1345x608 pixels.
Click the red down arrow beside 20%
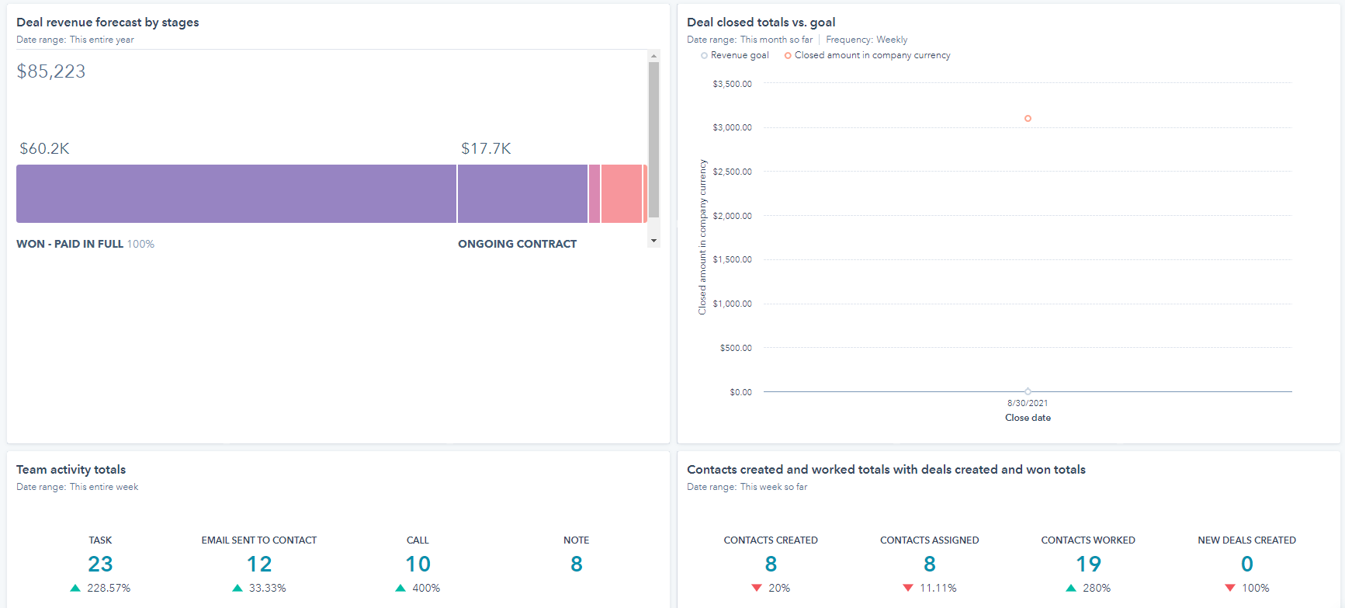pyautogui.click(x=757, y=589)
